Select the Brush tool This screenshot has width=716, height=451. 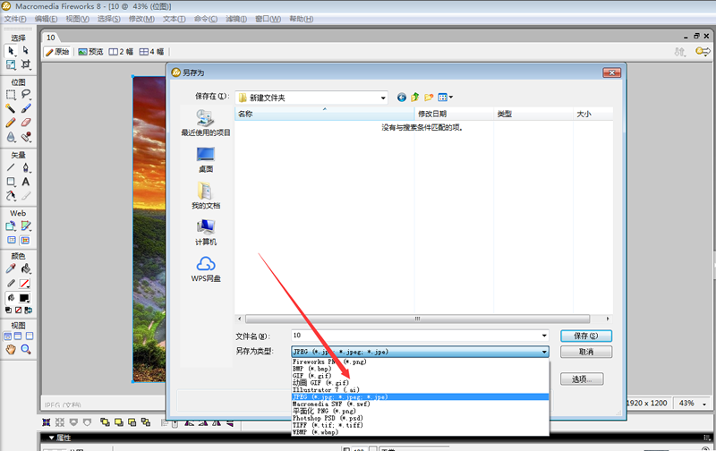(x=26, y=108)
